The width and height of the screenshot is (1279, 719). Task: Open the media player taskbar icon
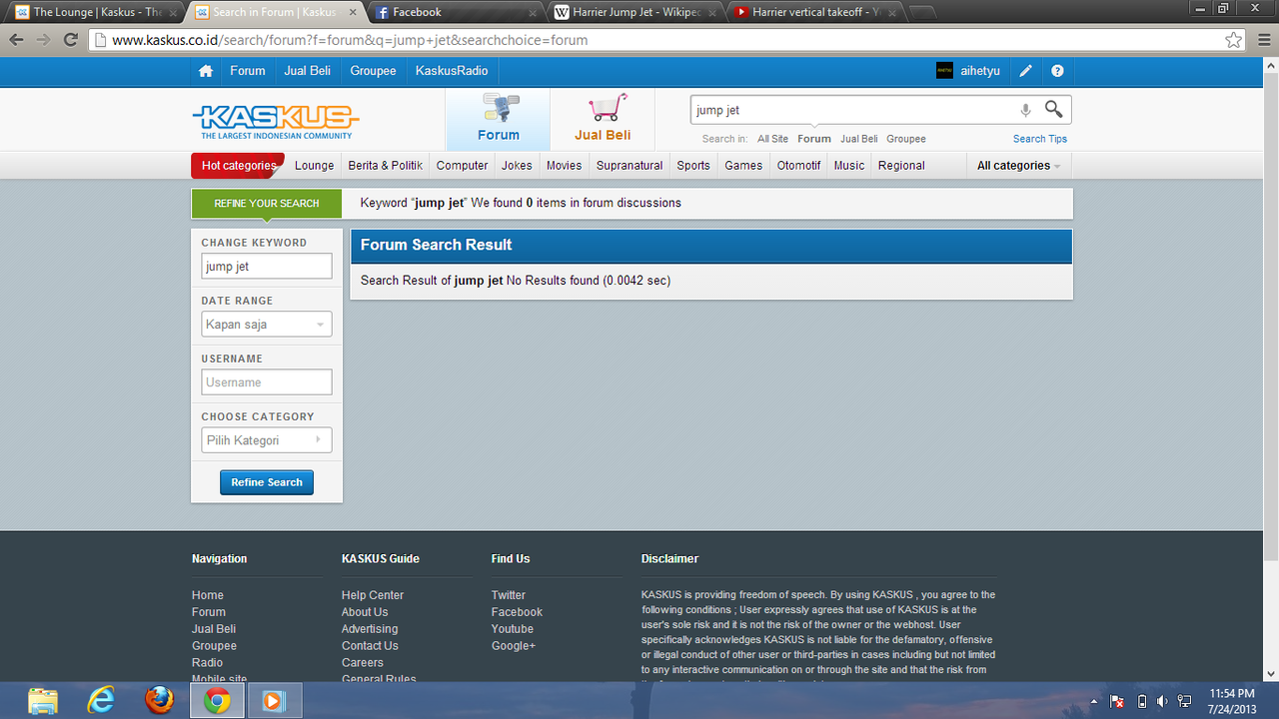pyautogui.click(x=273, y=701)
